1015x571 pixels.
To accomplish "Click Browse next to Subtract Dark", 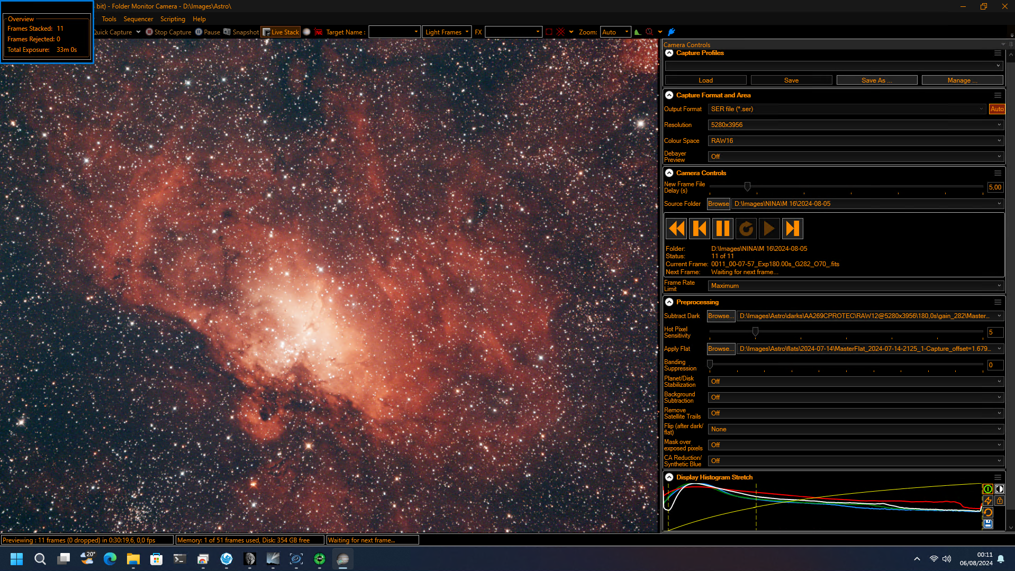I will click(x=721, y=316).
